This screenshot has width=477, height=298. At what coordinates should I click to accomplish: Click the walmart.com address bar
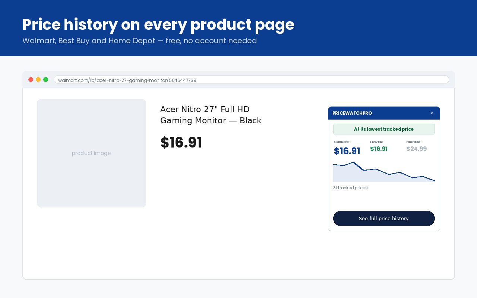point(251,80)
